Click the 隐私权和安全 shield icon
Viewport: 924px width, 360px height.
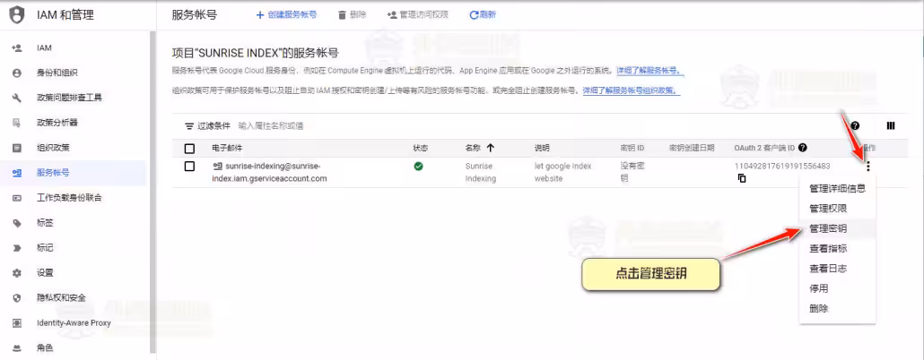pyautogui.click(x=17, y=297)
